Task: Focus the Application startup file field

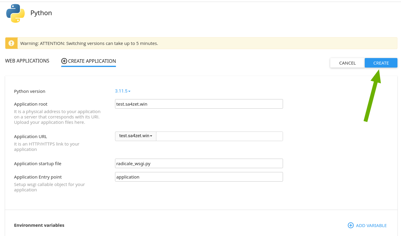Action: point(199,163)
